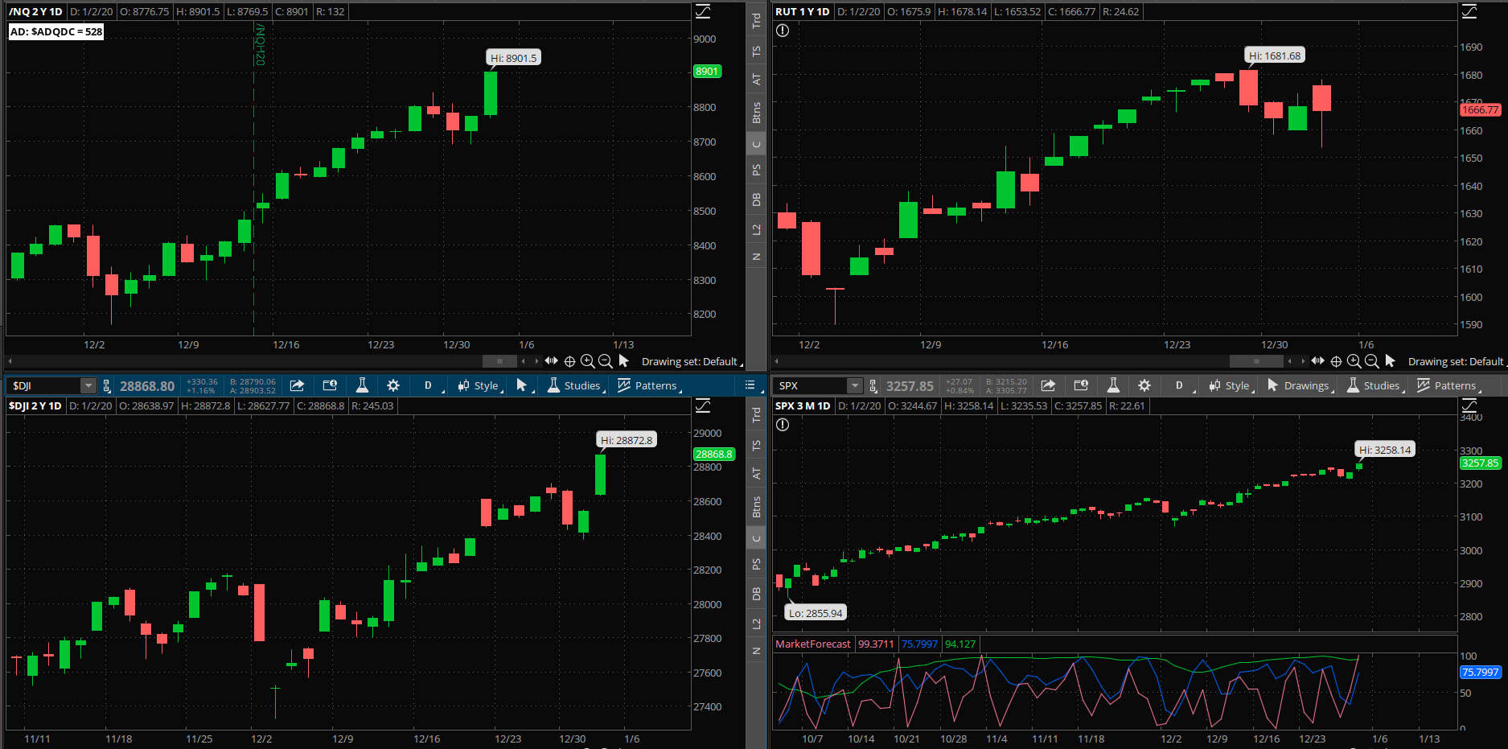Click expand-axis arrows icon under /NQ chart
1508x749 pixels.
(551, 360)
